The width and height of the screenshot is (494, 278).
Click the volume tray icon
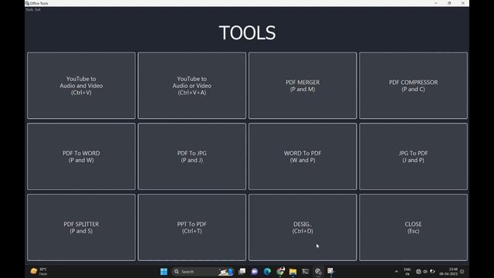[425, 272]
